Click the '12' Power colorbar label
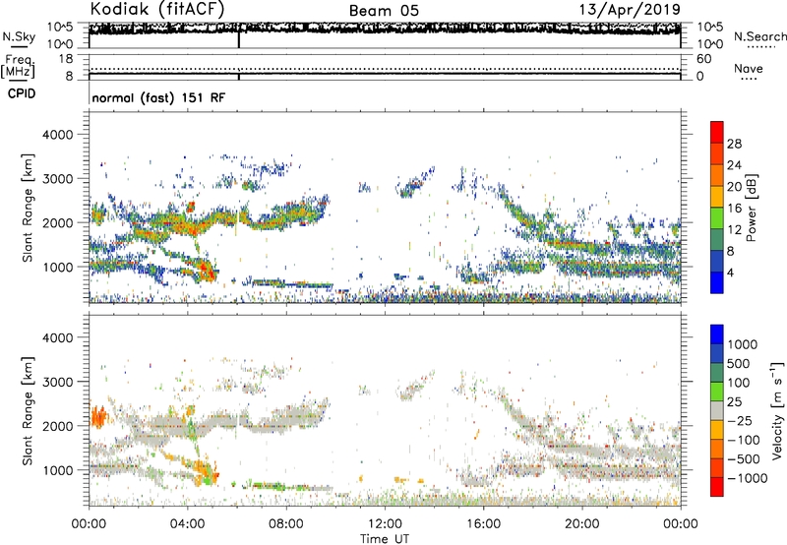This screenshot has height=545, width=787. (x=734, y=229)
